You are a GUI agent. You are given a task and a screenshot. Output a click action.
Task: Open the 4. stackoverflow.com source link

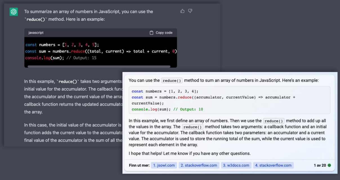pos(273,165)
